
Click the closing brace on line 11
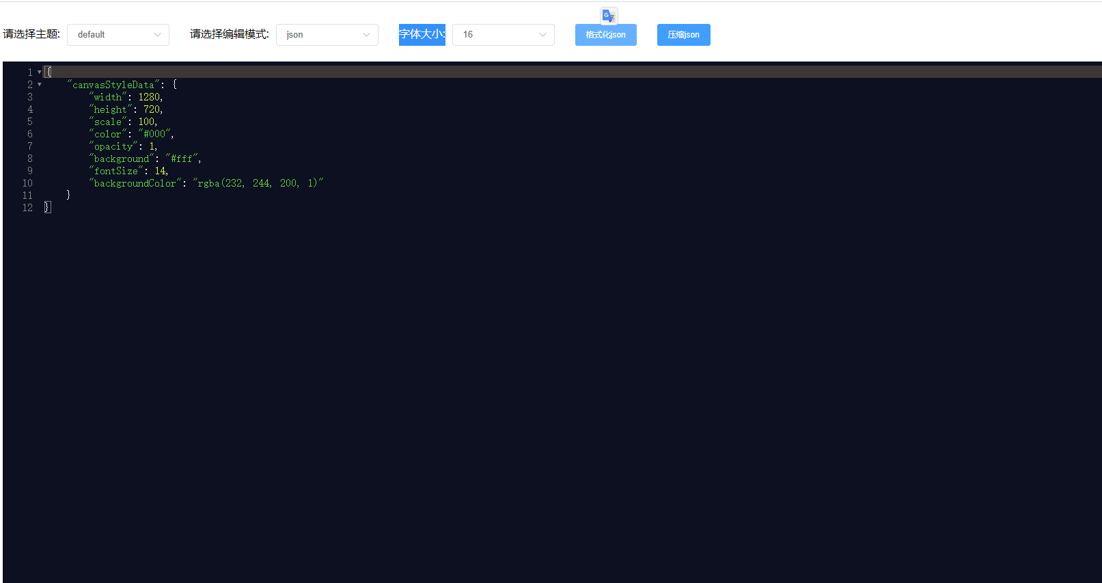coord(68,195)
